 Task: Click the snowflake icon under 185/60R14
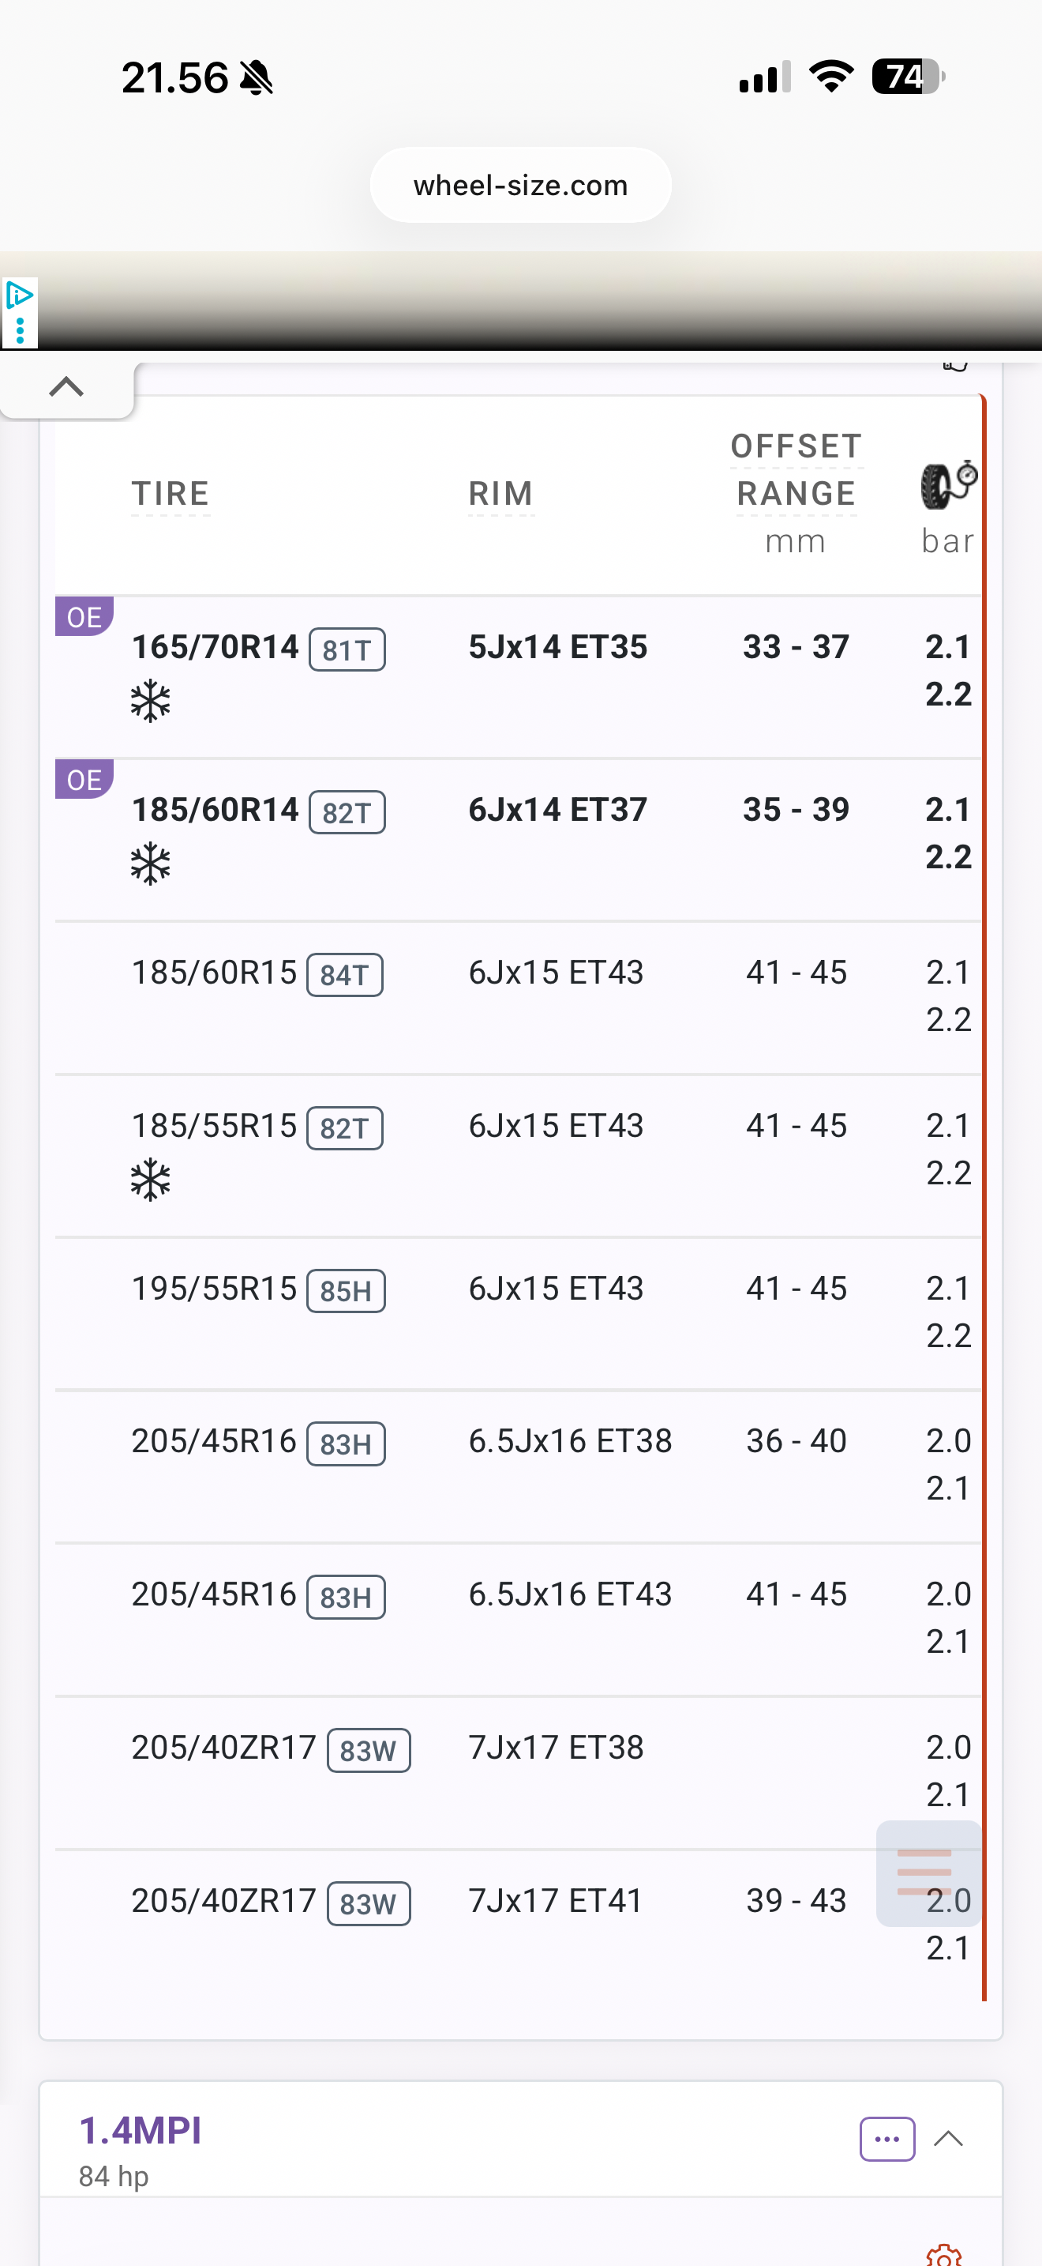click(150, 864)
